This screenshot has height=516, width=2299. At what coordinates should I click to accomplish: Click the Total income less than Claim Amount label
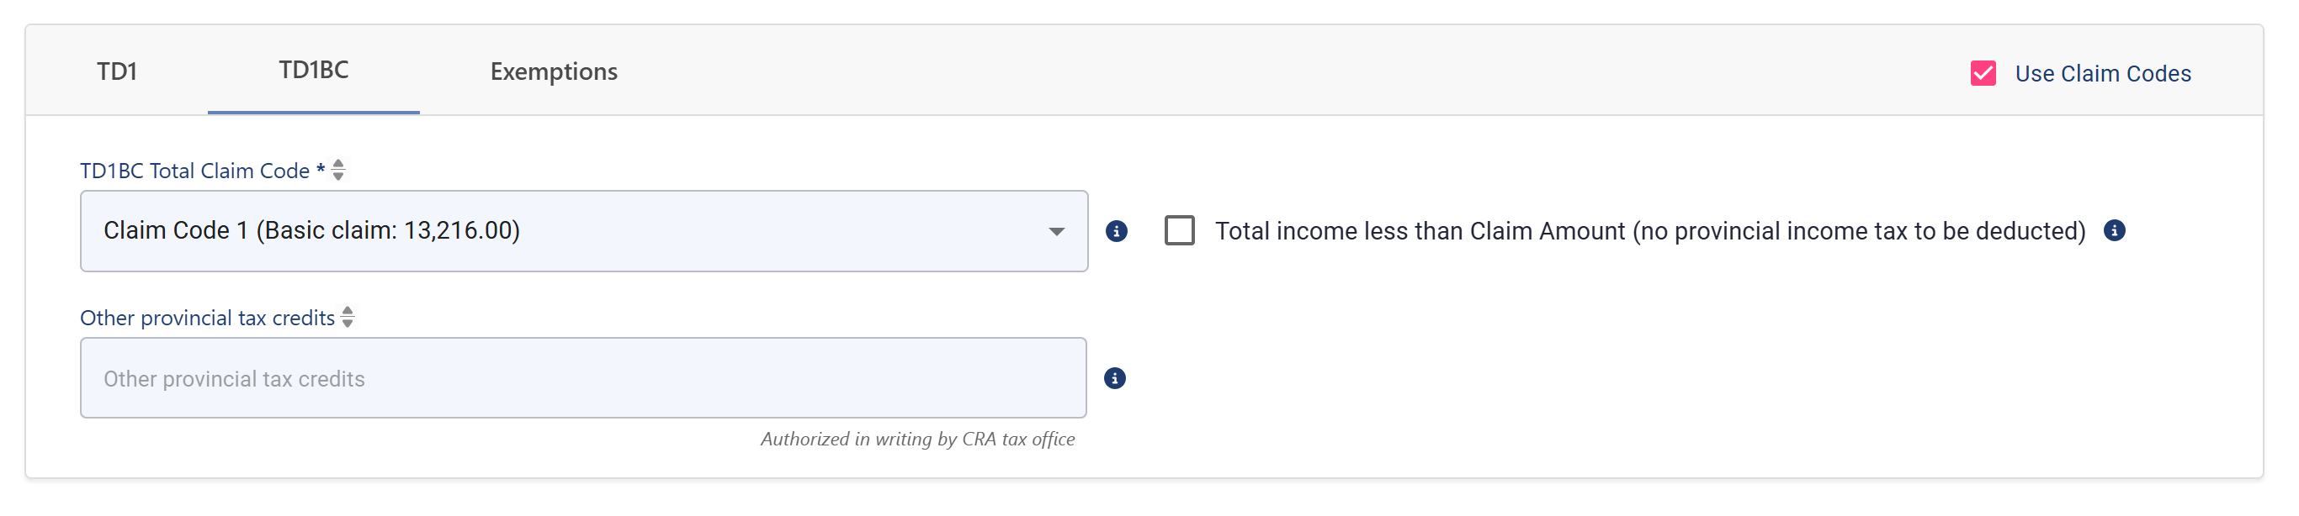1649,231
